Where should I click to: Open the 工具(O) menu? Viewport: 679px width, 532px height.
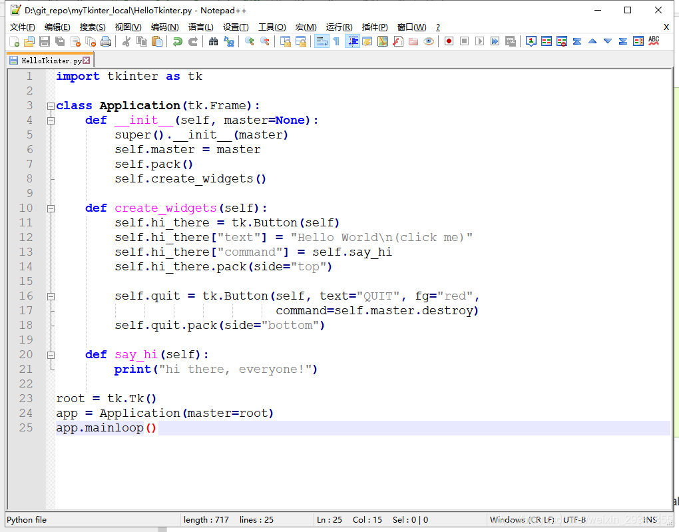pyautogui.click(x=272, y=27)
